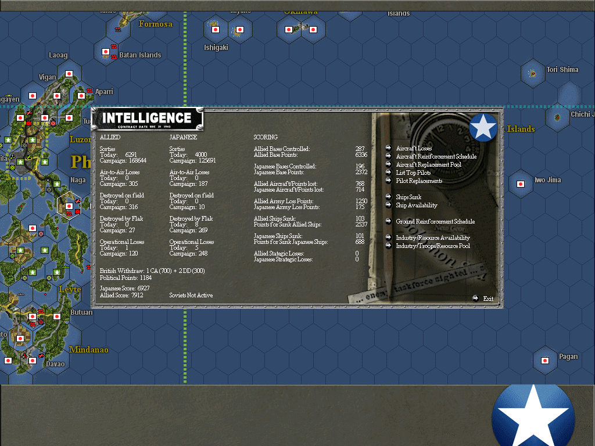Image resolution: width=595 pixels, height=446 pixels.
Task: Select the Pagan Japanese base
Action: click(545, 360)
